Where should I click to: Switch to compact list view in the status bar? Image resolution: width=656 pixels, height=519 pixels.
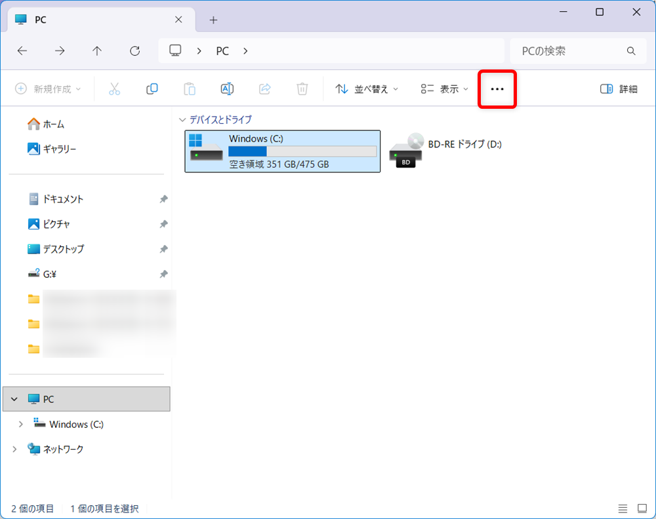click(x=623, y=508)
